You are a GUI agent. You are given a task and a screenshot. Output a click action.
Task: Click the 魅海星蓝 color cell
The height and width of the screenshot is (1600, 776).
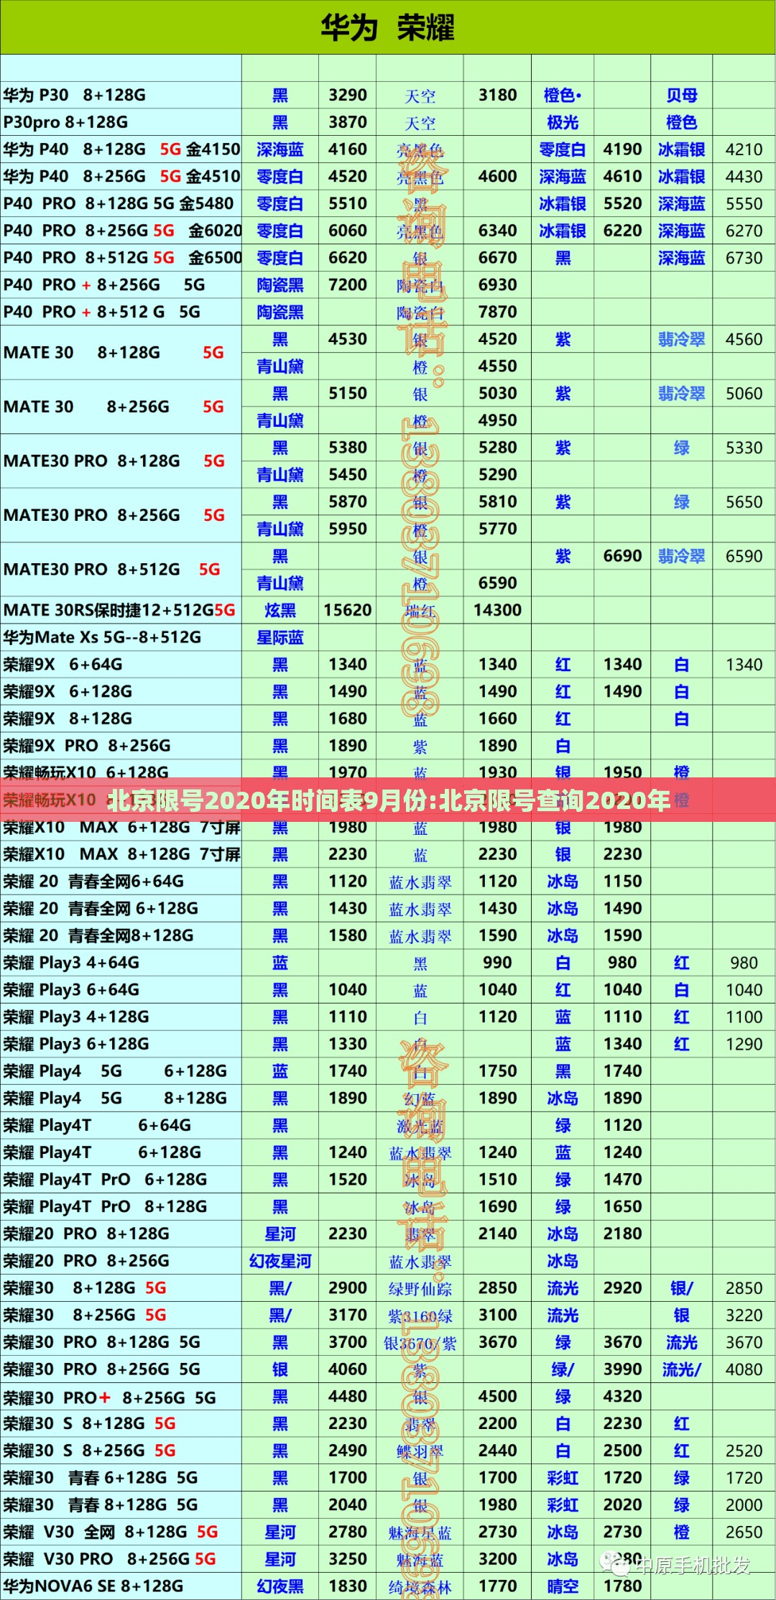point(420,1532)
